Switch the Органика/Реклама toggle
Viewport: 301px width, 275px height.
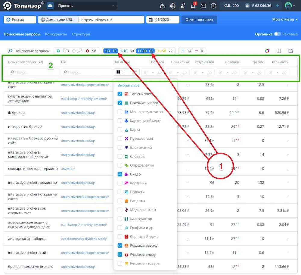(277, 34)
